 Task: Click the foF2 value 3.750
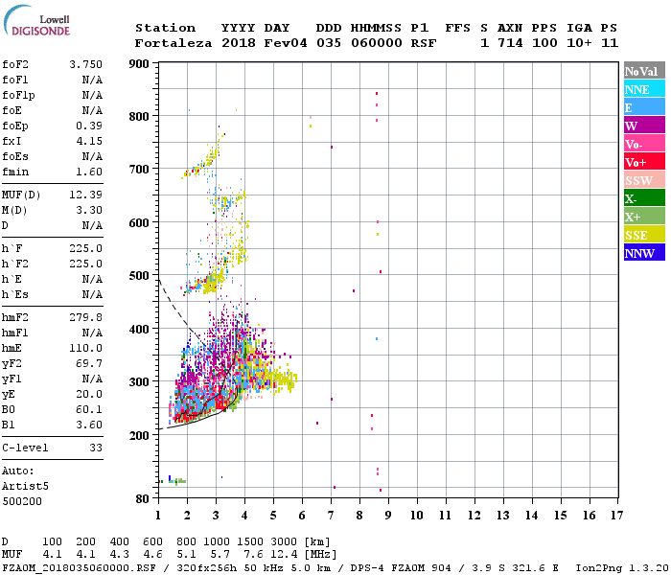click(85, 64)
